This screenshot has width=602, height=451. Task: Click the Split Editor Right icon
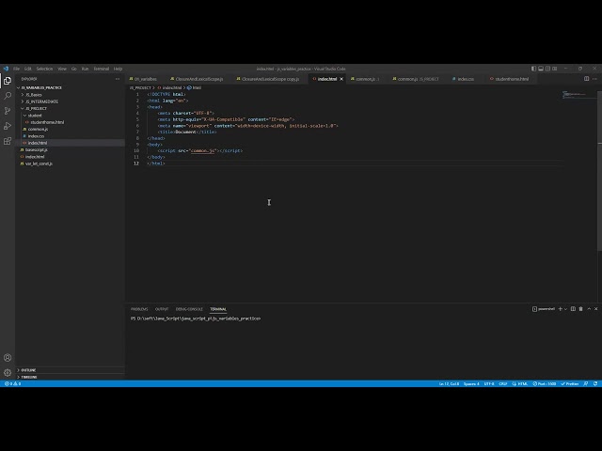click(586, 79)
